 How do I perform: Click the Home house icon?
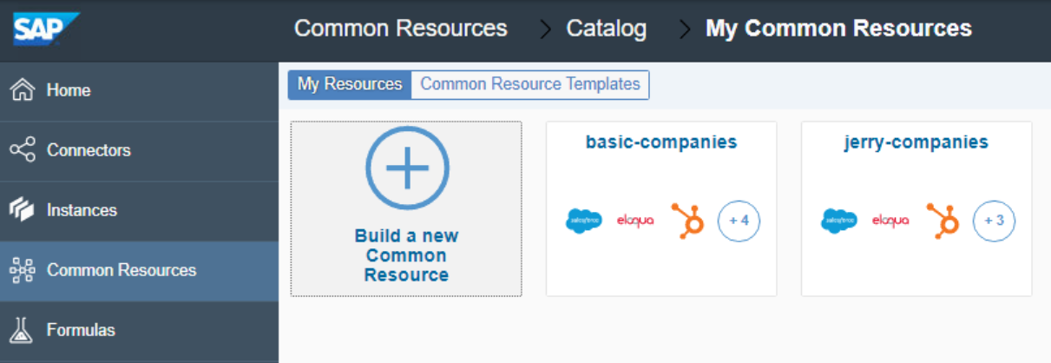pyautogui.click(x=22, y=90)
